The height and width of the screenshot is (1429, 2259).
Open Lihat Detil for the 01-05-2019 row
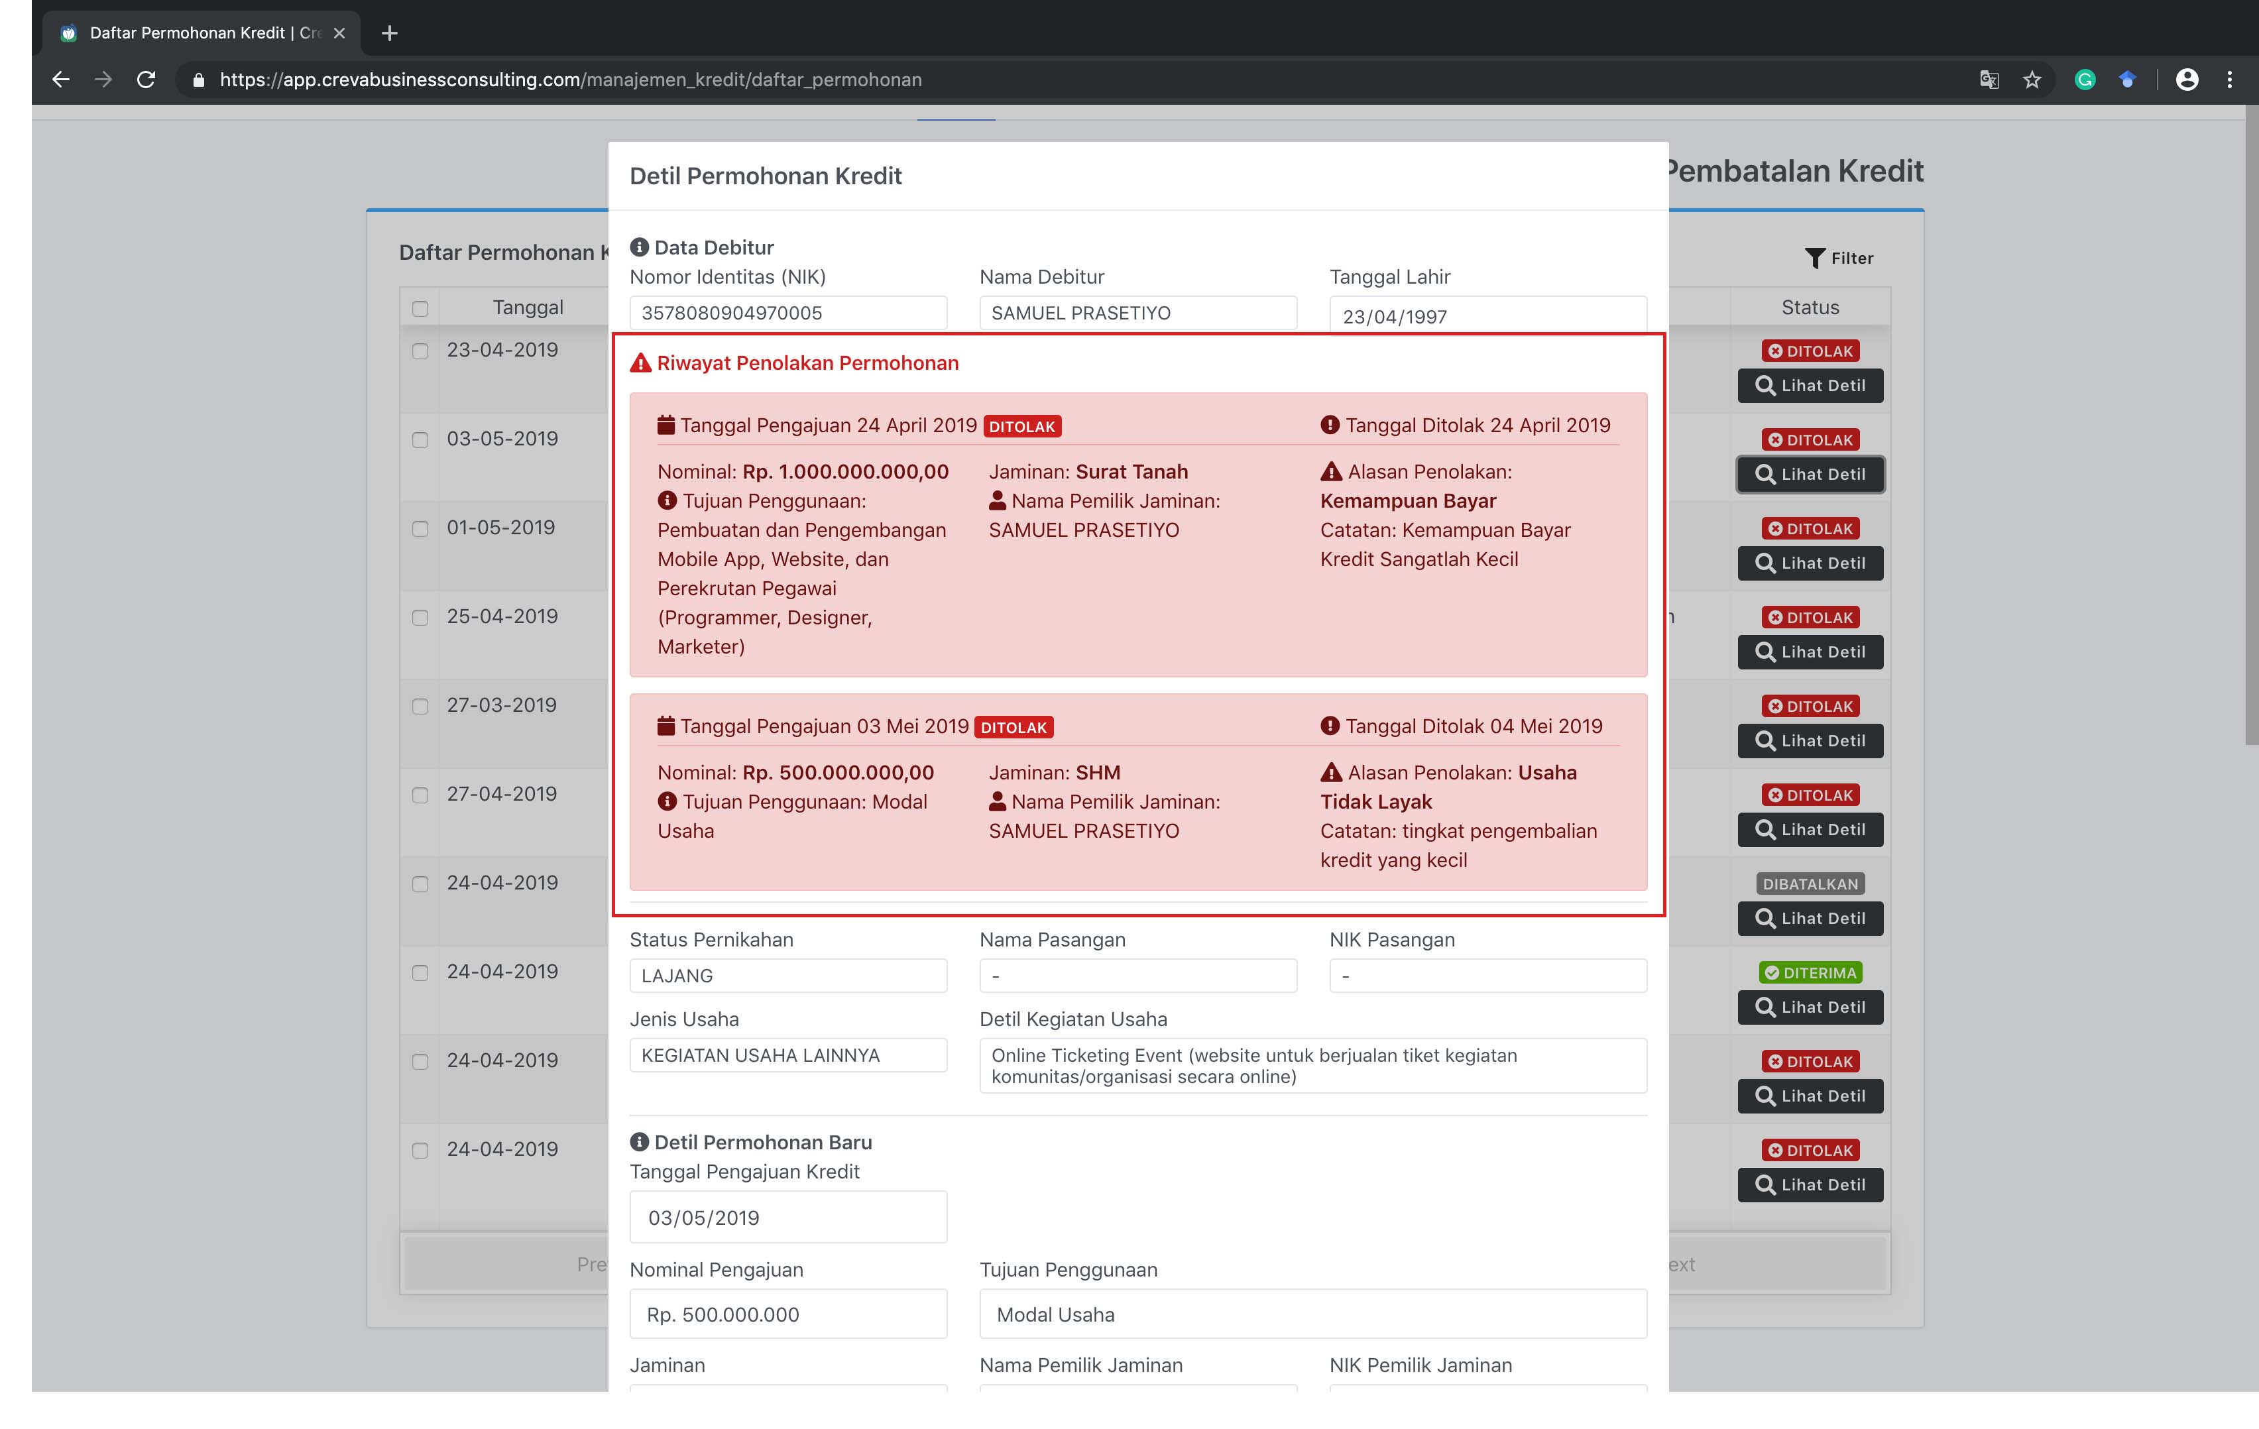pyautogui.click(x=1810, y=563)
